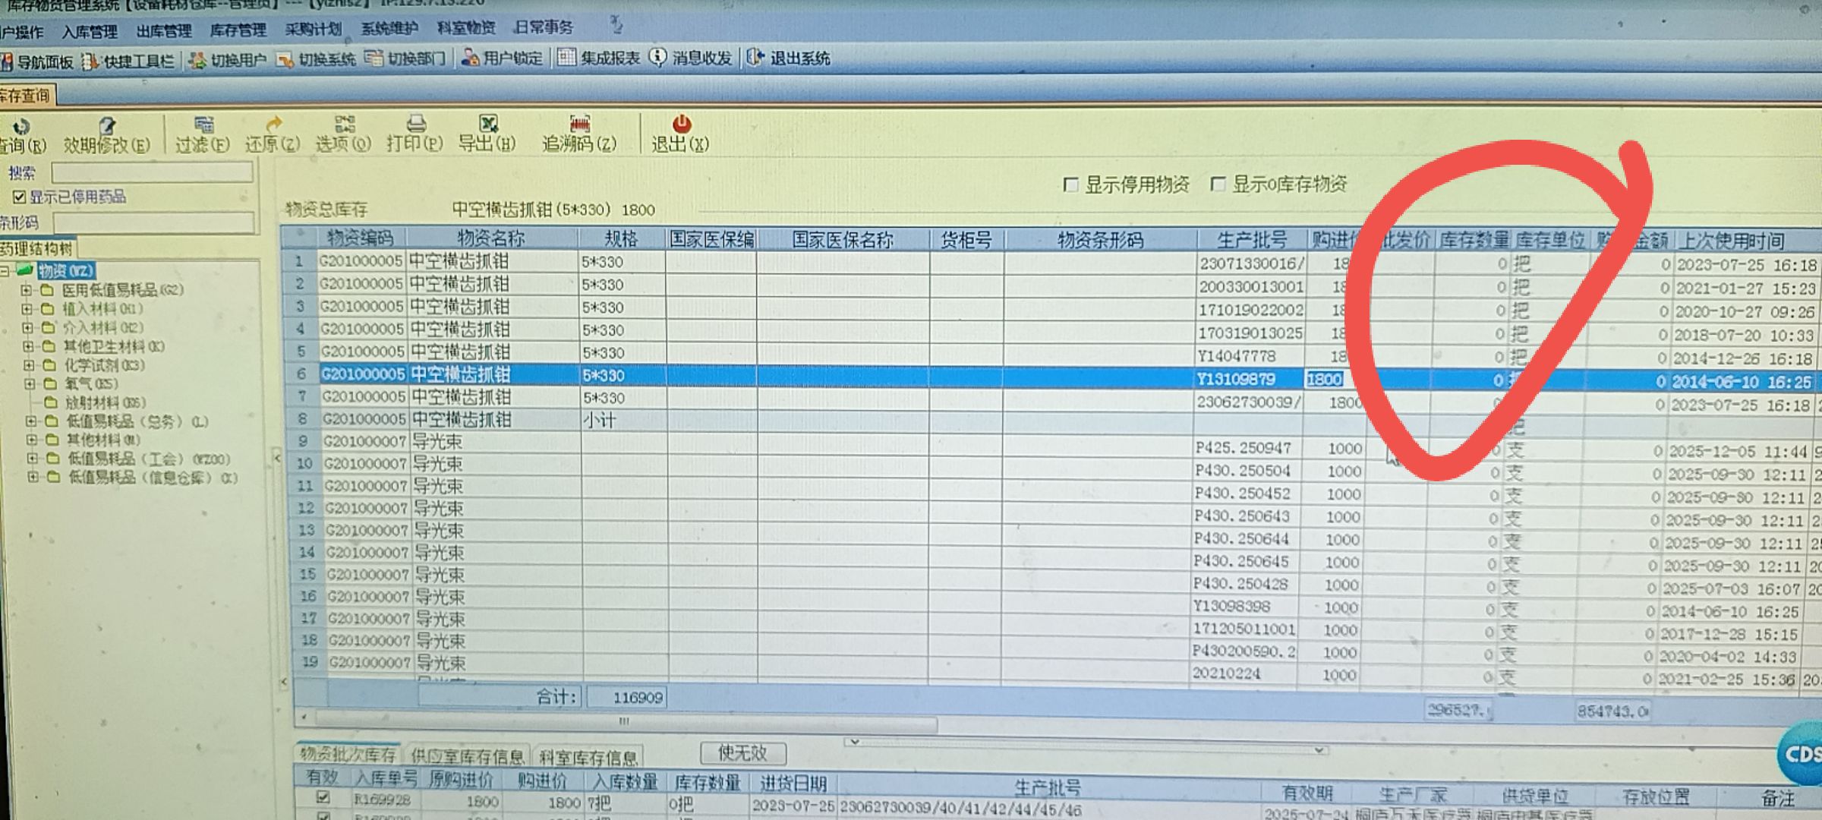Click the red 退出 exit icon
This screenshot has width=1822, height=820.
tap(681, 124)
